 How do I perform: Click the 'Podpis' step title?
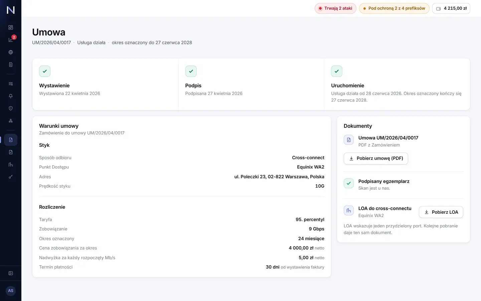pyautogui.click(x=193, y=86)
